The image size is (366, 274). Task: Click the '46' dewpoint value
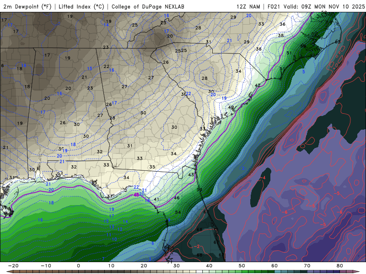pyautogui.click(x=177, y=198)
